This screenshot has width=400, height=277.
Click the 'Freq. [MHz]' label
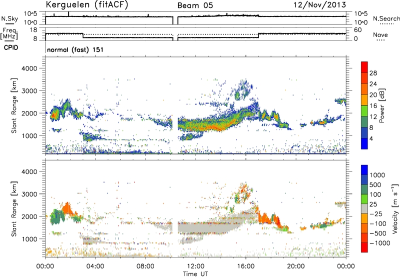point(9,34)
